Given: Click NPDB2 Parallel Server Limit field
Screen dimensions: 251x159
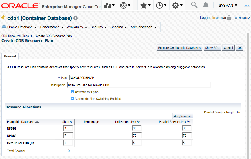Looking at the screenshot, I should (x=187, y=135).
